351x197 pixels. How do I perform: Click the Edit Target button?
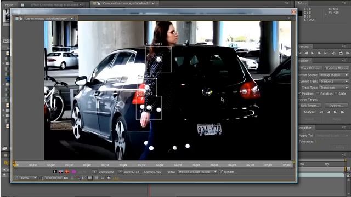pyautogui.click(x=310, y=106)
